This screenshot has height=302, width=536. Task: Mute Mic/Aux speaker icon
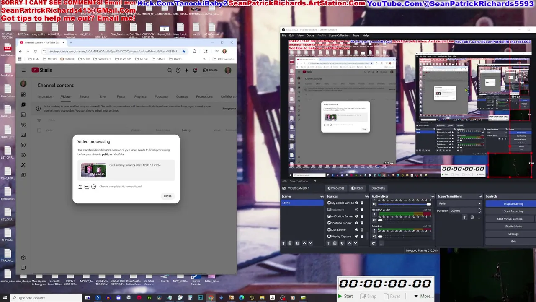tap(374, 236)
